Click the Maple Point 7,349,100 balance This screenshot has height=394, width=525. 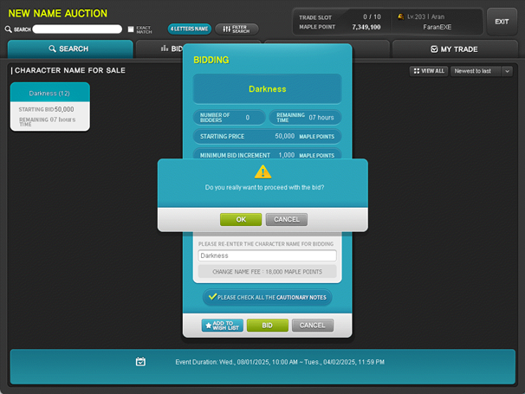pyautogui.click(x=366, y=27)
